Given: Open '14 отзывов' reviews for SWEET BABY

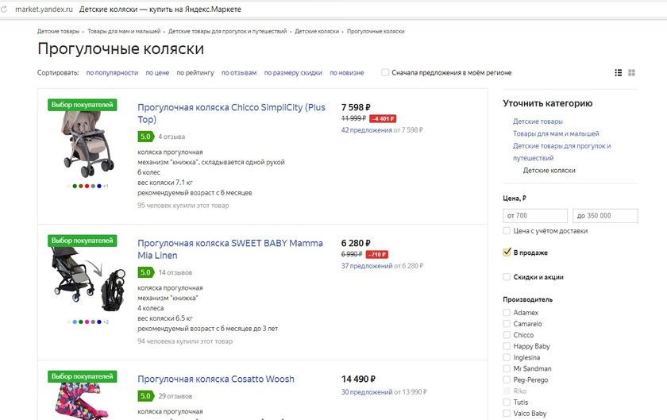Looking at the screenshot, I should [175, 272].
